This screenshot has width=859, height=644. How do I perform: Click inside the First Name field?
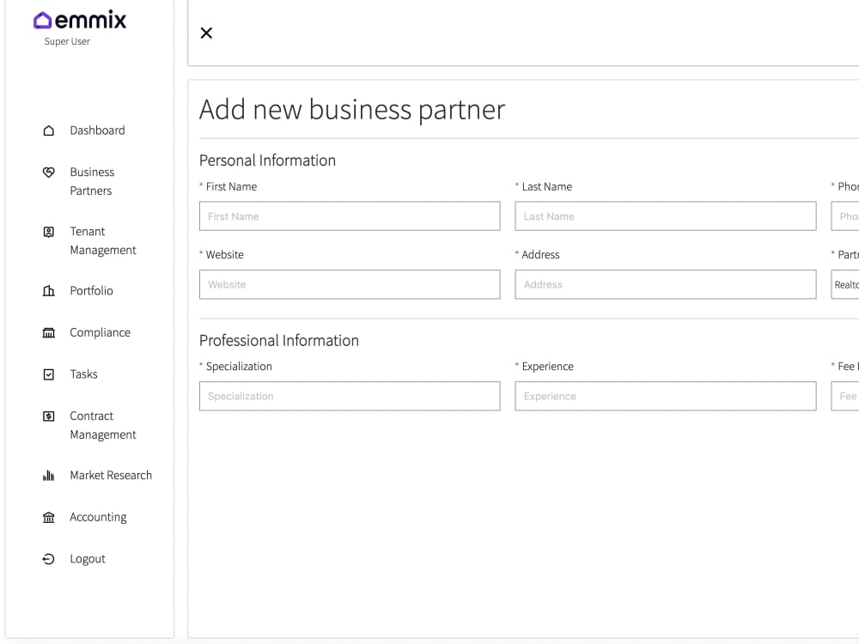[x=349, y=216]
